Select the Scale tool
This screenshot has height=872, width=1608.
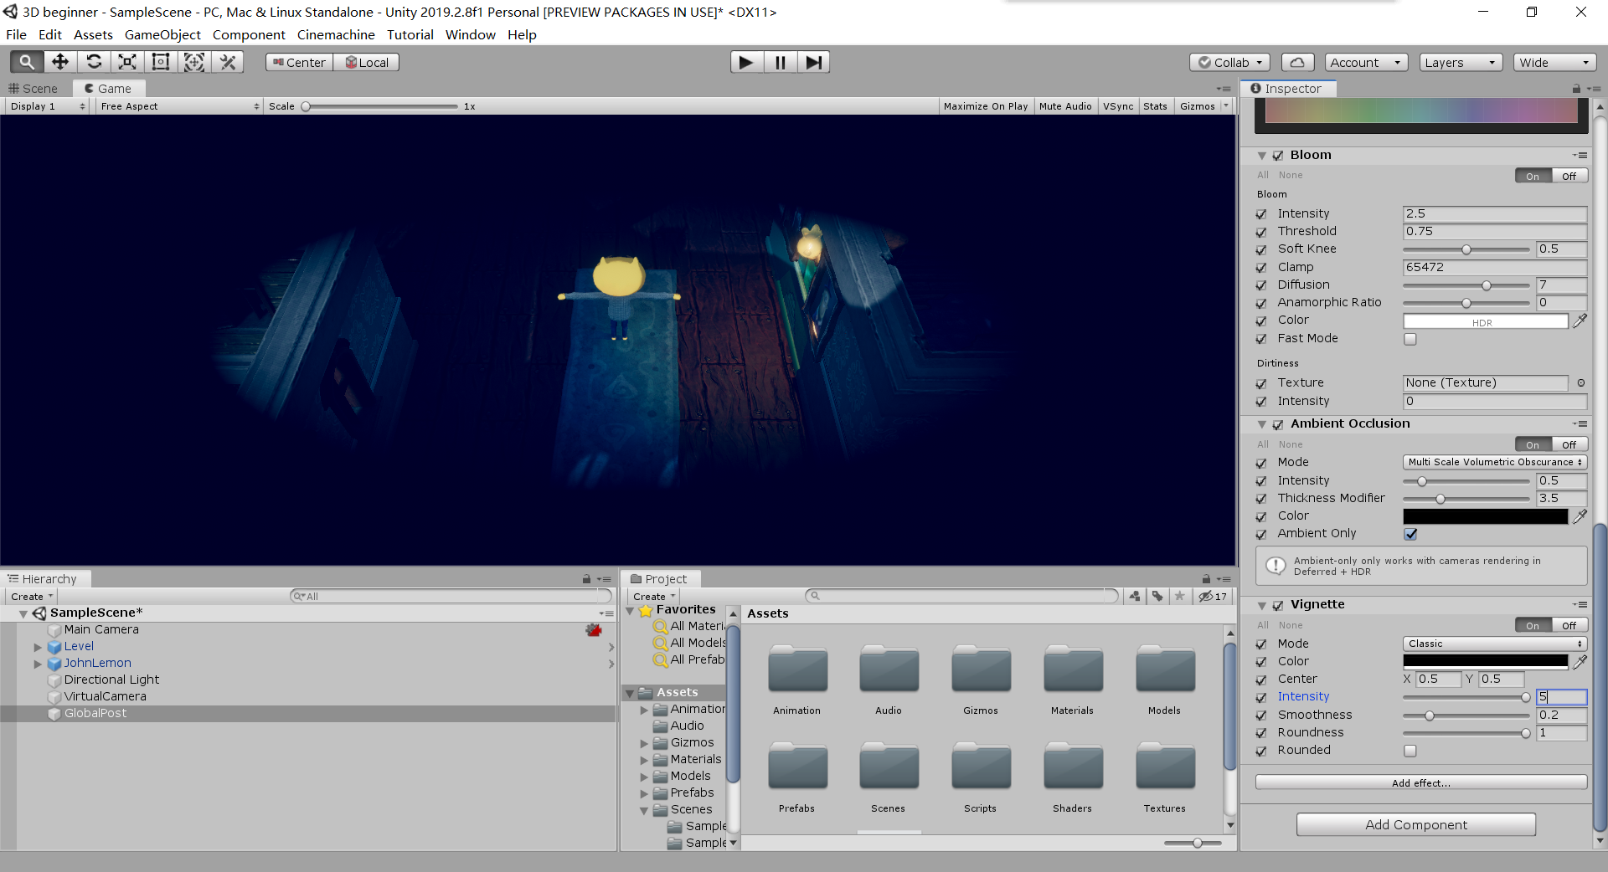(x=127, y=62)
